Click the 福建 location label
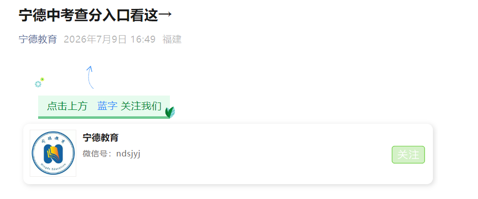The image size is (478, 199). [x=172, y=39]
